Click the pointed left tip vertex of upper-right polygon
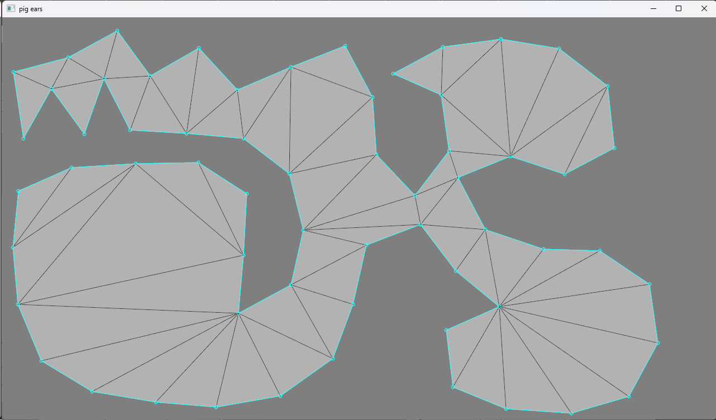Viewport: 716px width, 420px height. click(x=394, y=74)
